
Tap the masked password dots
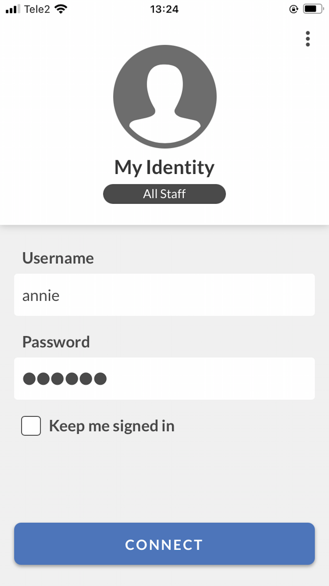65,379
